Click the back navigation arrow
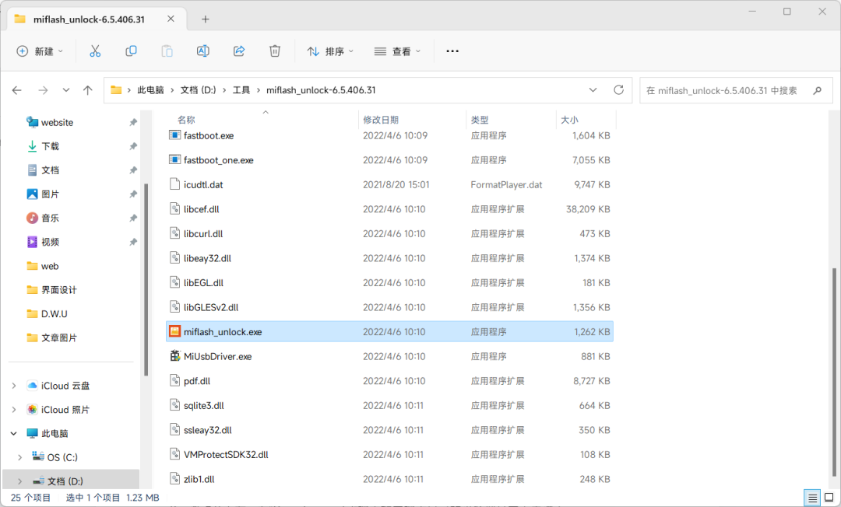The width and height of the screenshot is (841, 507). pyautogui.click(x=17, y=89)
